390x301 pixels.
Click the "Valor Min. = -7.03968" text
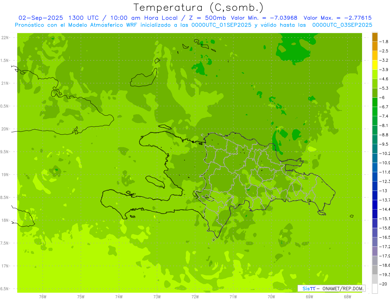264,18
